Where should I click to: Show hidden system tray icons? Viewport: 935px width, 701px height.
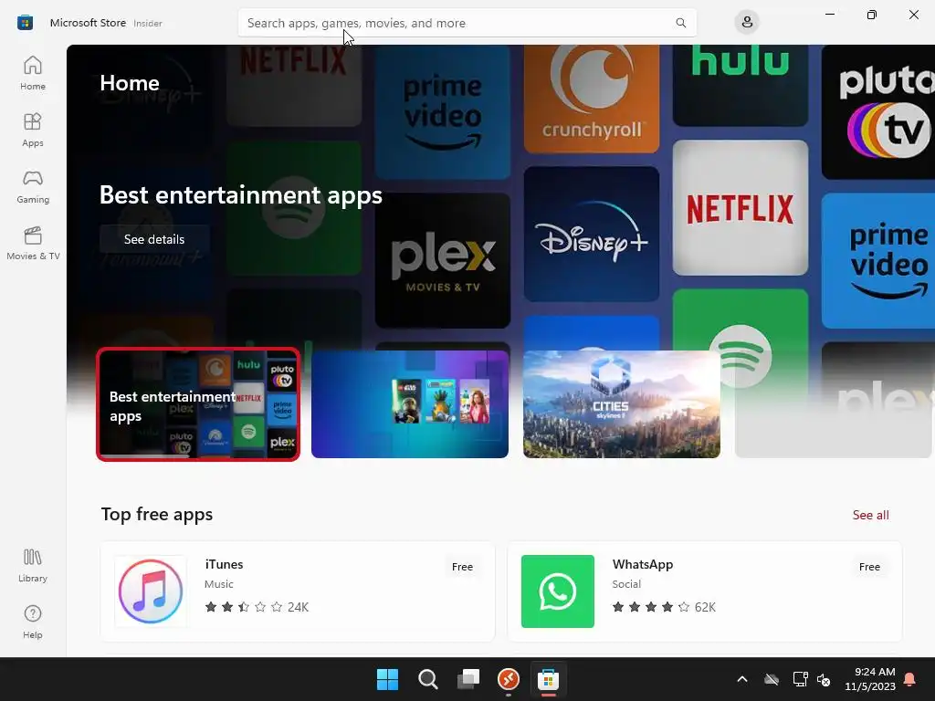(x=742, y=679)
